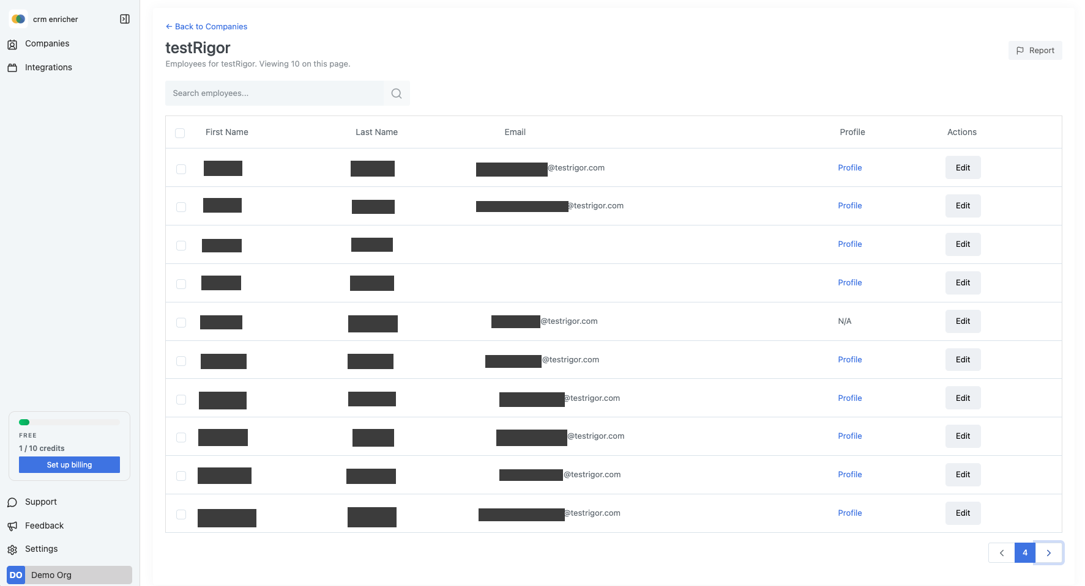Image resolution: width=1085 pixels, height=586 pixels.
Task: Open Companies from the sidebar
Action: pos(47,44)
